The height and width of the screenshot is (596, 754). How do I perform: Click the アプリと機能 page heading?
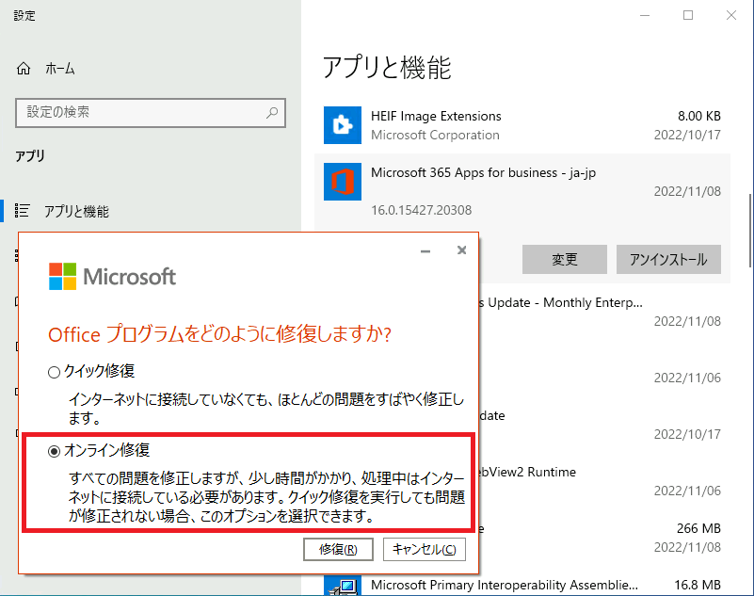pyautogui.click(x=387, y=68)
